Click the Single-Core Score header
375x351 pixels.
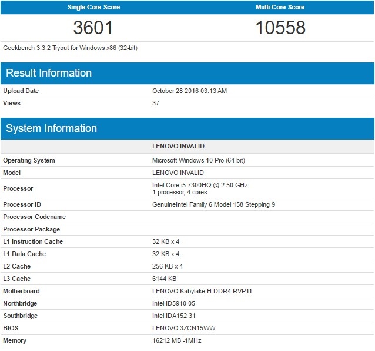pyautogui.click(x=93, y=7)
